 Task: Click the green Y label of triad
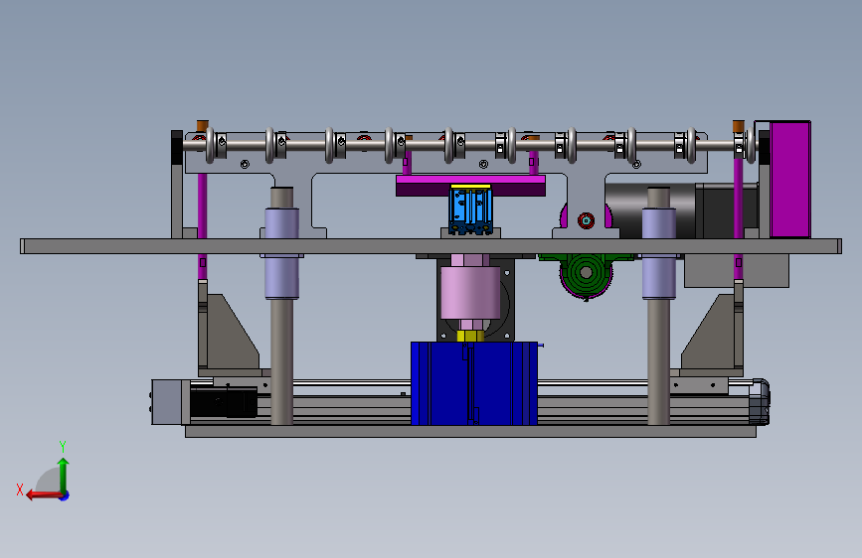click(x=63, y=447)
